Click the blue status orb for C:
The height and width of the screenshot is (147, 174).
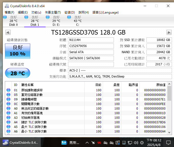click(69, 17)
